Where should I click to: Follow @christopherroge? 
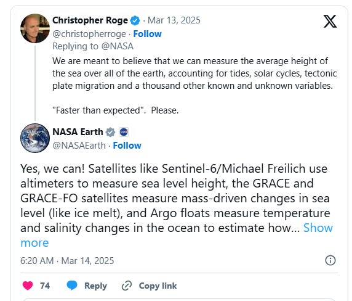click(x=147, y=34)
